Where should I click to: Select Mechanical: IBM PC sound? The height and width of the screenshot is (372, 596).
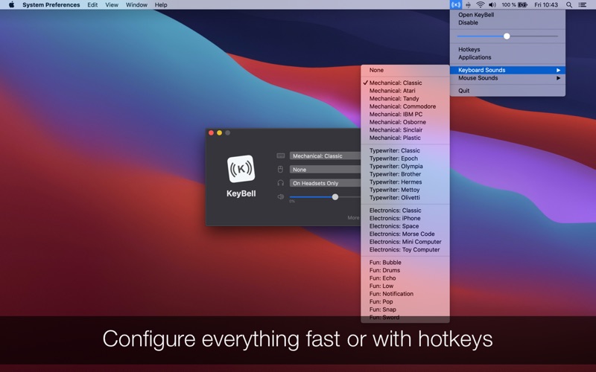tap(405, 115)
